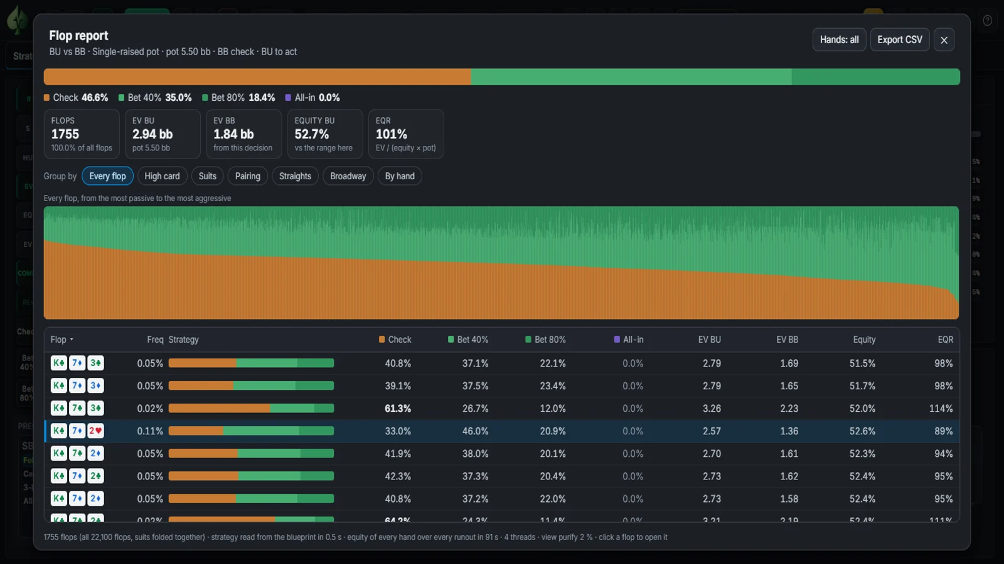Click the overall strategy frequency bar

click(501, 76)
